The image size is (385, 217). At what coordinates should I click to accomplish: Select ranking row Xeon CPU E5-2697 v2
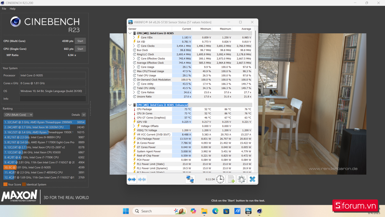[45, 147]
